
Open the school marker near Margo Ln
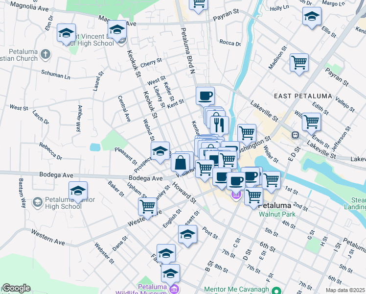click(x=312, y=17)
